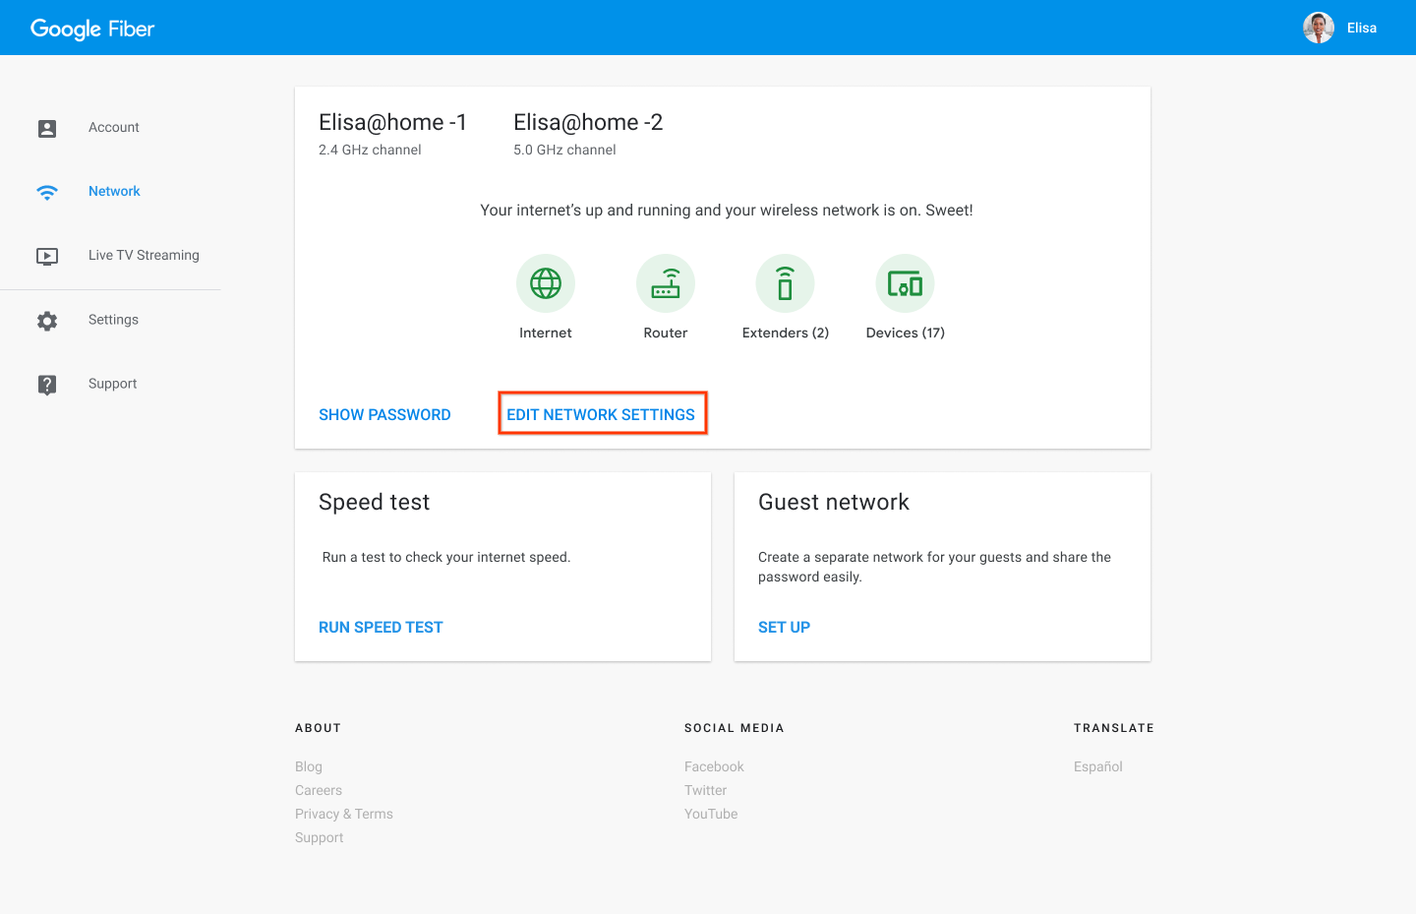Select Account in the sidebar
Screen dimensions: 1416x914
pyautogui.click(x=114, y=127)
